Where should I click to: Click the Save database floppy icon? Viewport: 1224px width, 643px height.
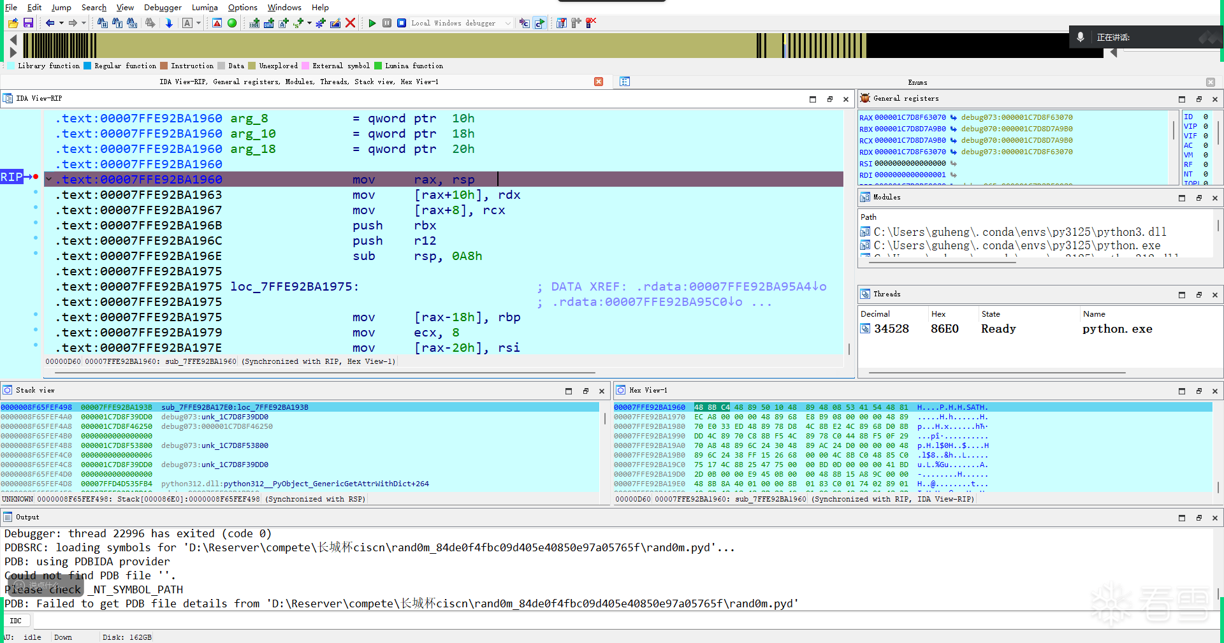(28, 23)
